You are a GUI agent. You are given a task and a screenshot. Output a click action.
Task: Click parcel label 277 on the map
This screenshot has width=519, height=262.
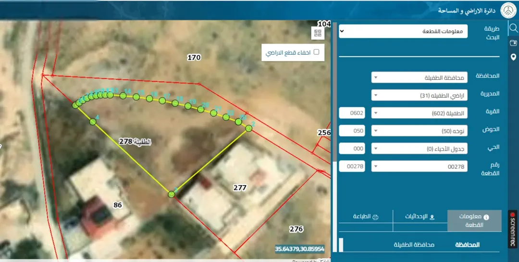click(240, 188)
